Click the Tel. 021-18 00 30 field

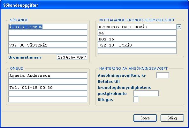(x=48, y=87)
